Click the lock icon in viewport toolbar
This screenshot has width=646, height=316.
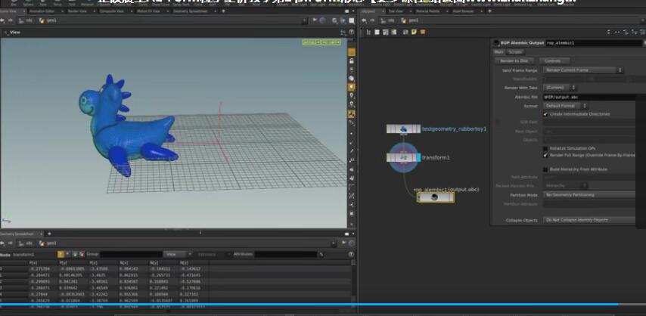(x=352, y=60)
